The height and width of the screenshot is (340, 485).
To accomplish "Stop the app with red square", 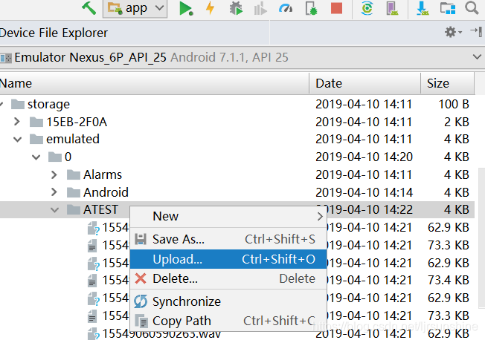I will click(x=336, y=8).
